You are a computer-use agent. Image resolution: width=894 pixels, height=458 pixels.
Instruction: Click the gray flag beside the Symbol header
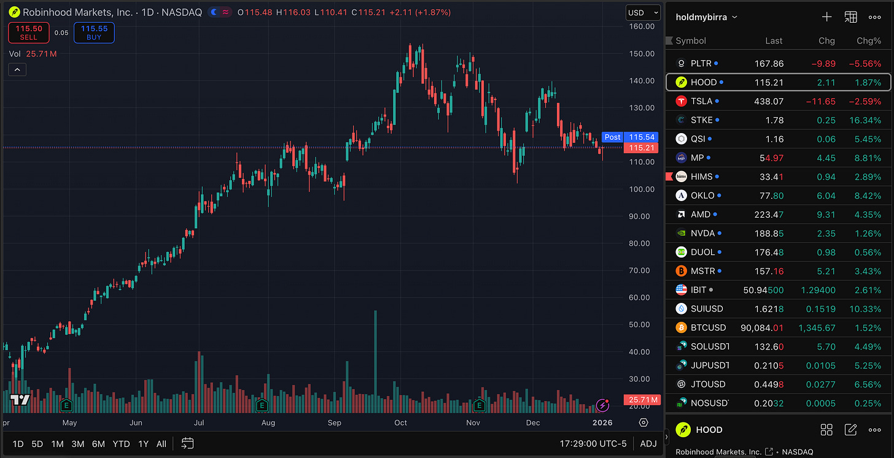[669, 40]
